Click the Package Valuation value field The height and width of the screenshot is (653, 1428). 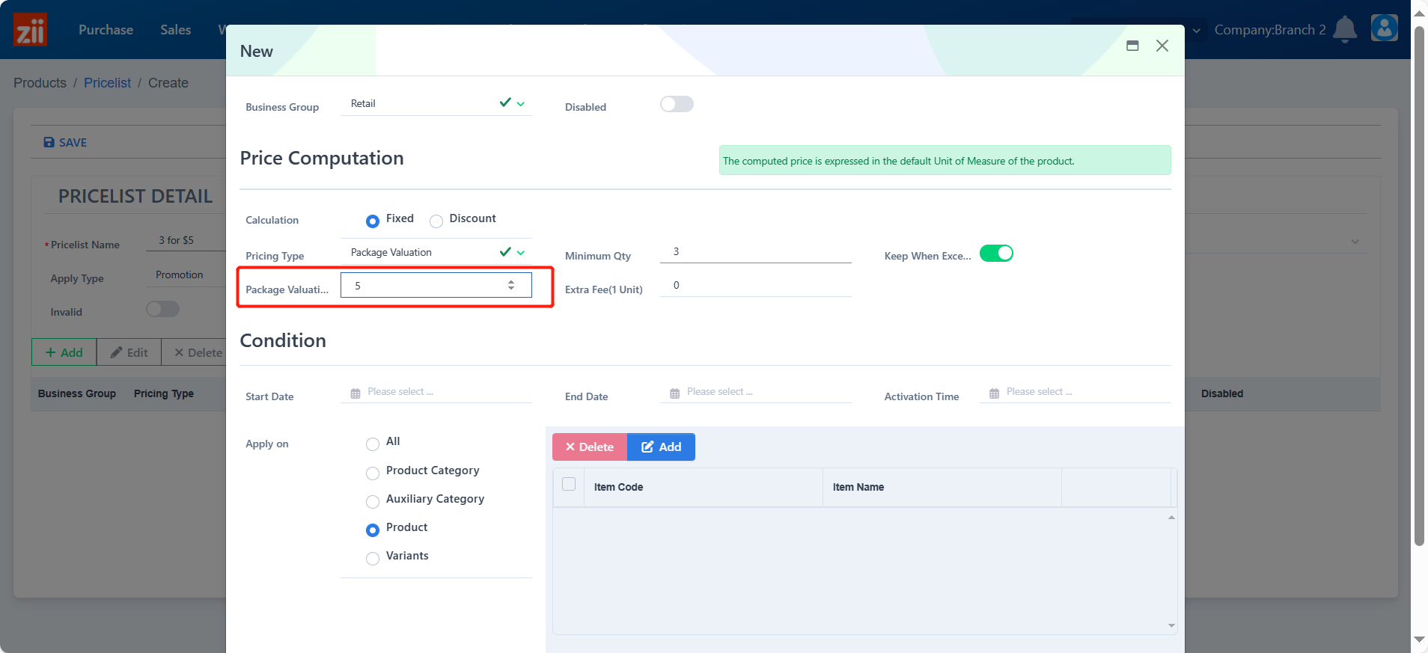coord(436,285)
